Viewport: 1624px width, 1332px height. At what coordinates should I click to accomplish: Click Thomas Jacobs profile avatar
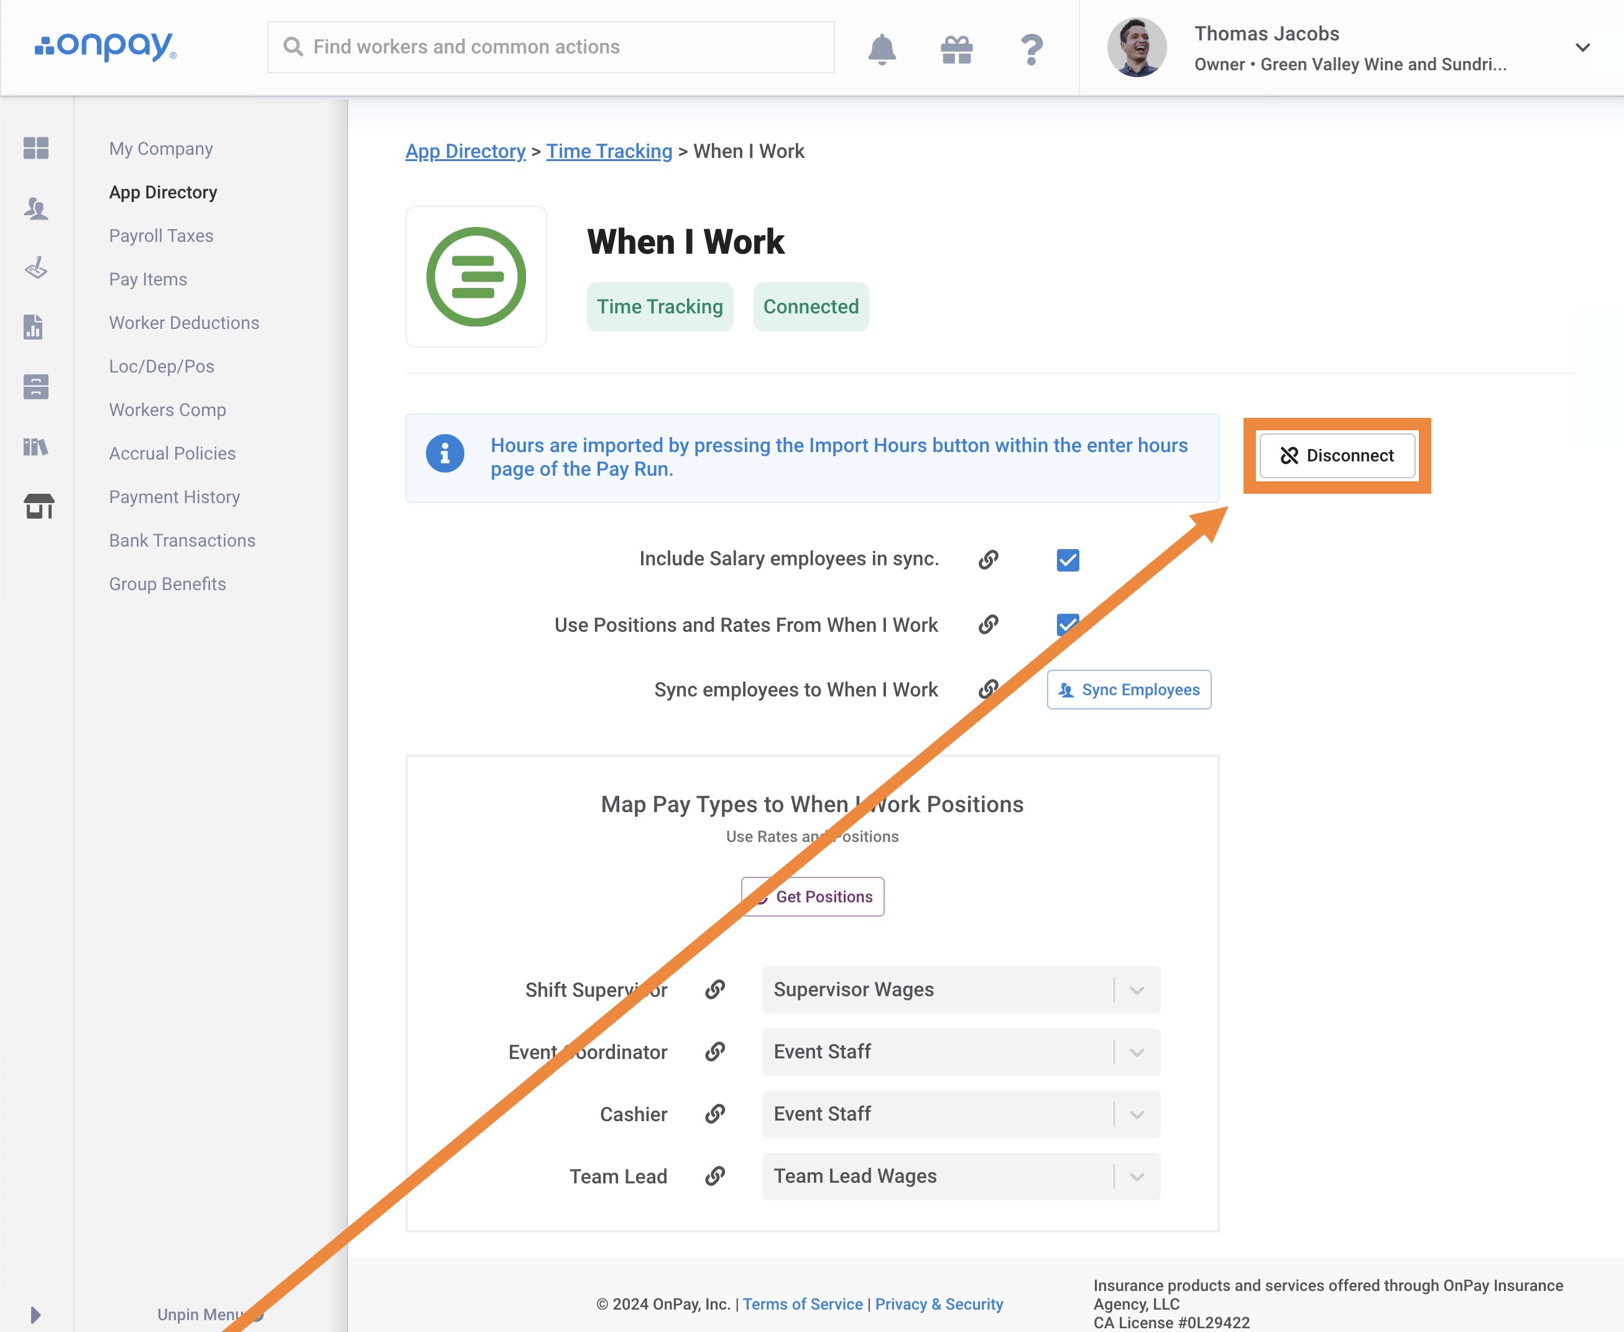(1137, 47)
